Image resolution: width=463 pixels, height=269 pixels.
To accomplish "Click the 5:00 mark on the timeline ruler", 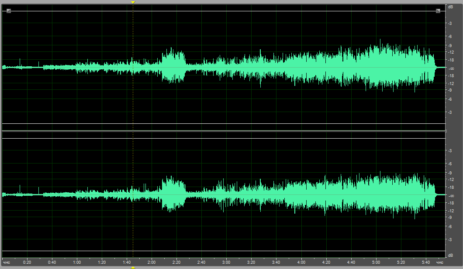I will (376, 262).
